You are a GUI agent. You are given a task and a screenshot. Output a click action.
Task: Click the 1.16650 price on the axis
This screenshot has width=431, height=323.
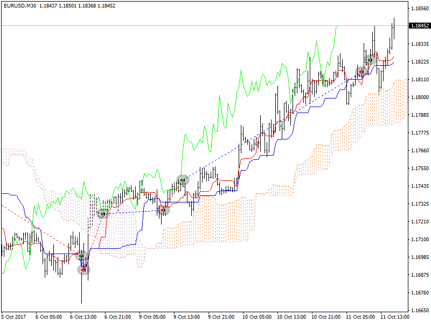pos(420,311)
